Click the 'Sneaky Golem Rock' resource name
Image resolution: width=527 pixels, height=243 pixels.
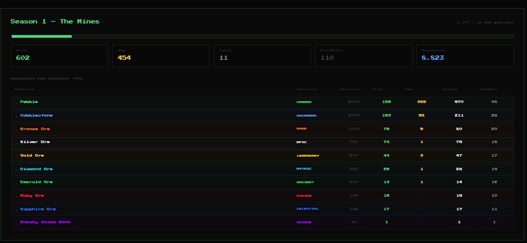[45, 222]
